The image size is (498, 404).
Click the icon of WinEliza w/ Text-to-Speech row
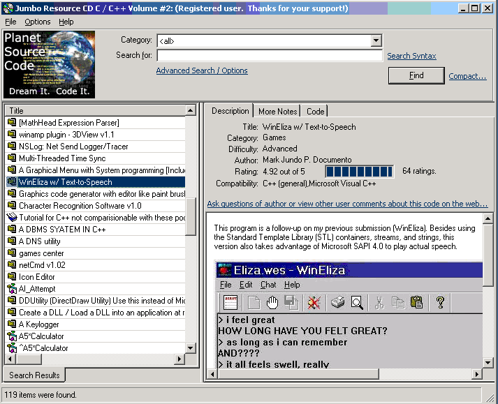click(12, 182)
